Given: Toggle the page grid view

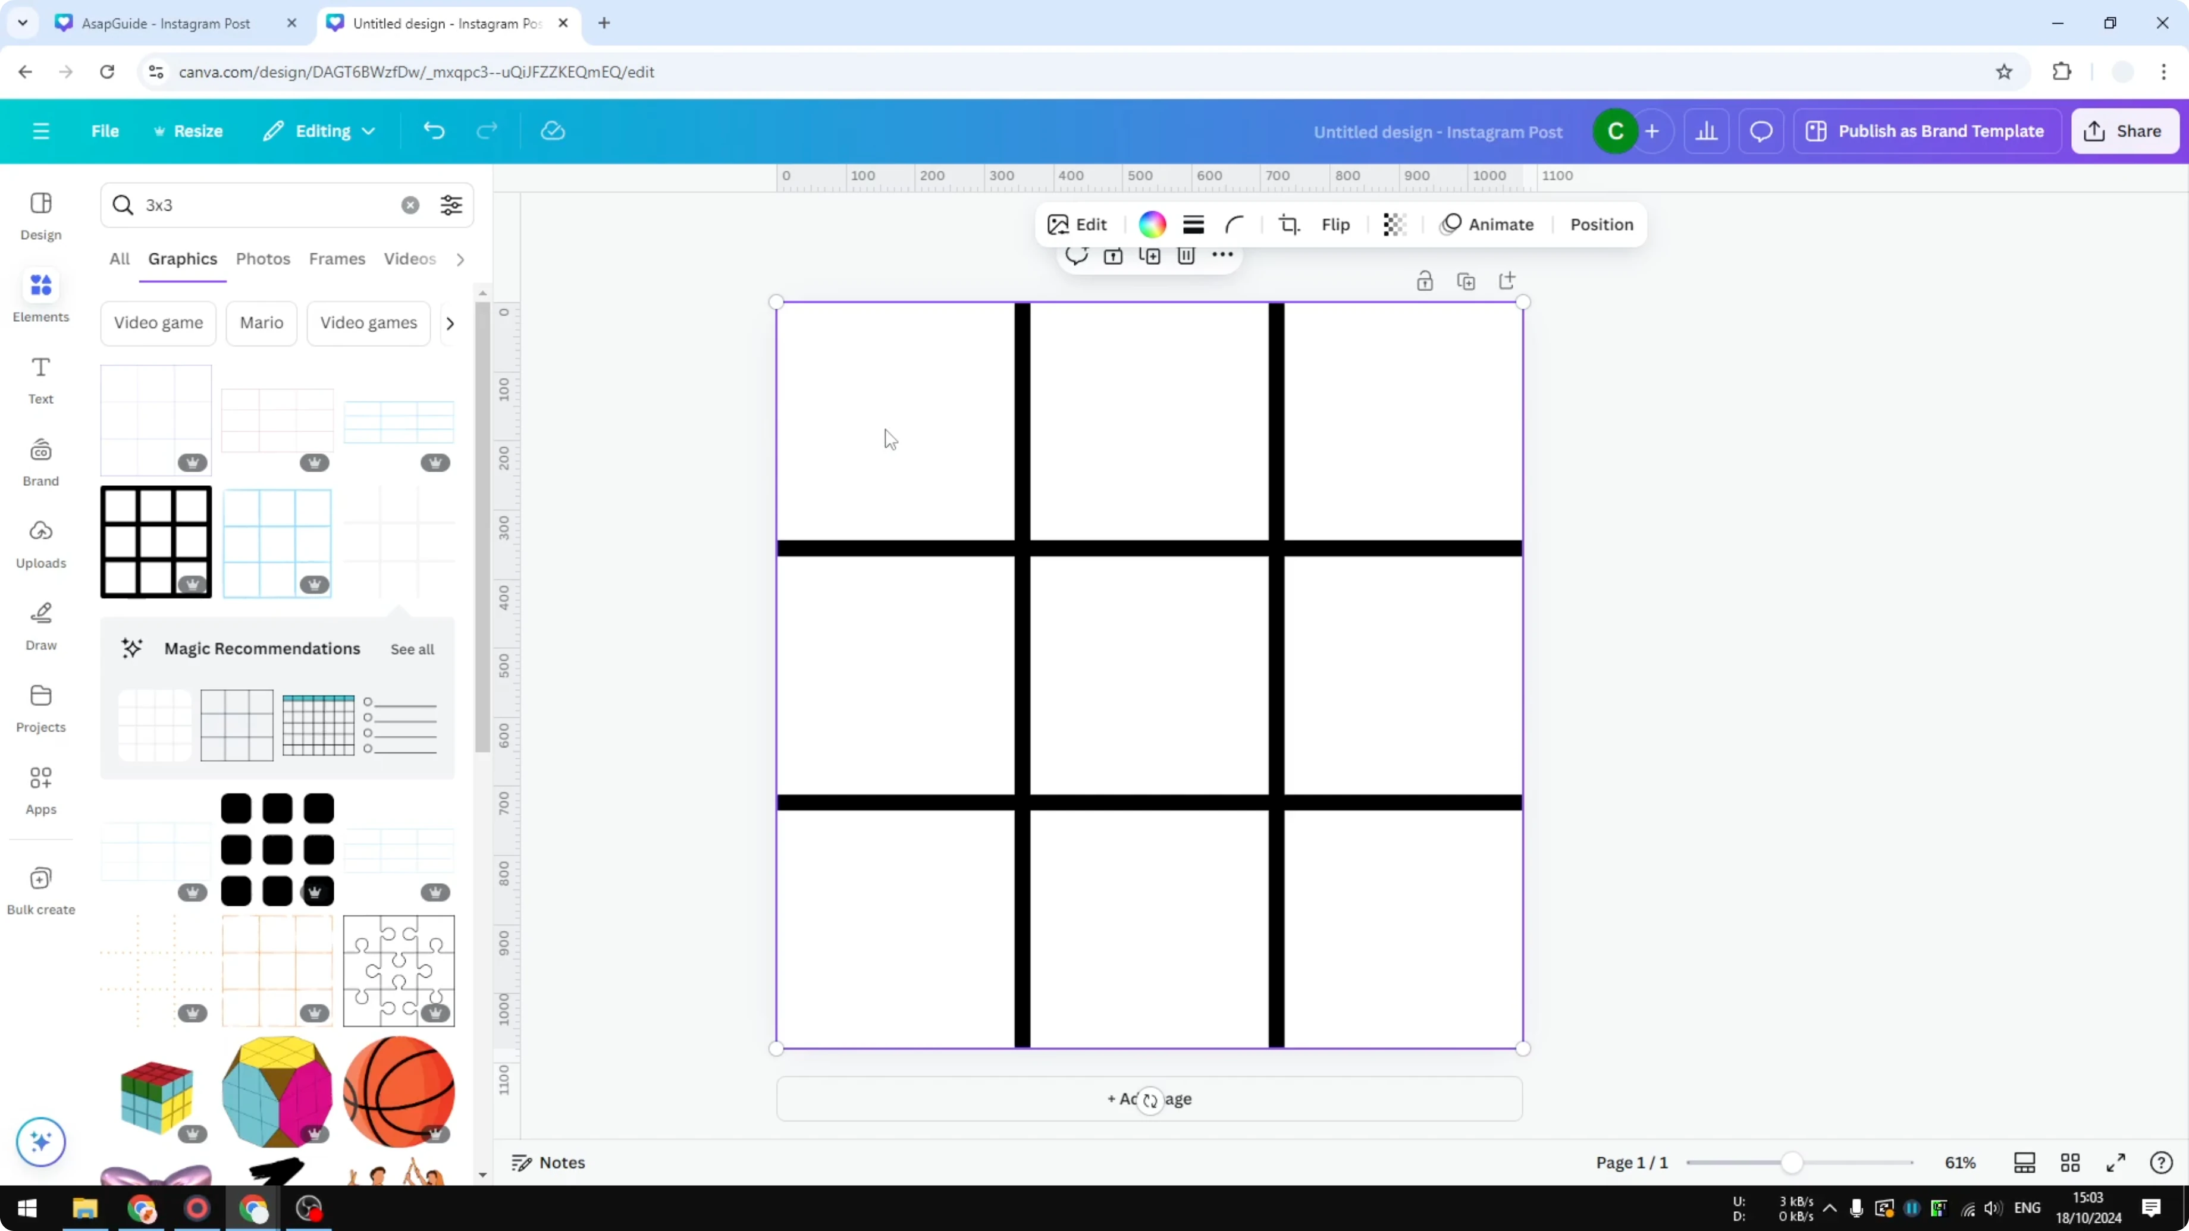Looking at the screenshot, I should [x=2070, y=1162].
